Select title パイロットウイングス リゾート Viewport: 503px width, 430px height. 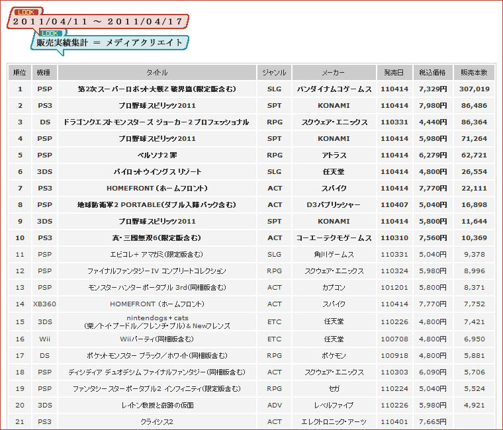coord(158,172)
